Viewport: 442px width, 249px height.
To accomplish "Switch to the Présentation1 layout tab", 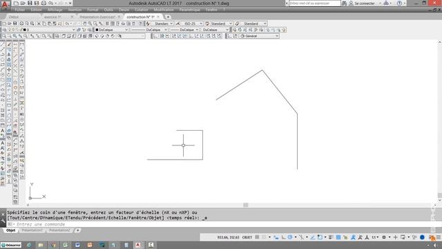I will (32, 230).
